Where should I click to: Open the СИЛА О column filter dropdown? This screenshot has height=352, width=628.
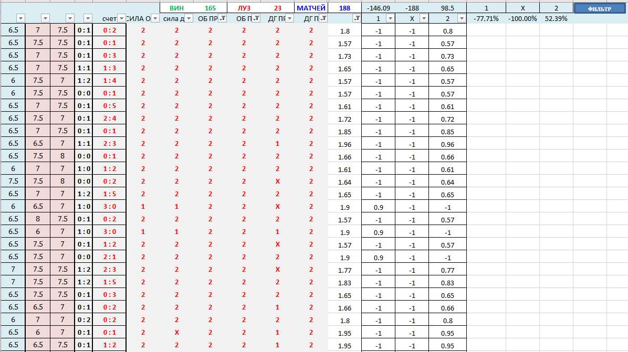(x=155, y=18)
